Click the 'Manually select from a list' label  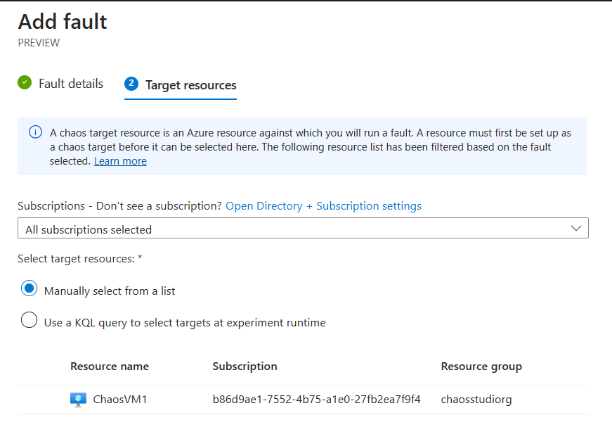click(110, 291)
